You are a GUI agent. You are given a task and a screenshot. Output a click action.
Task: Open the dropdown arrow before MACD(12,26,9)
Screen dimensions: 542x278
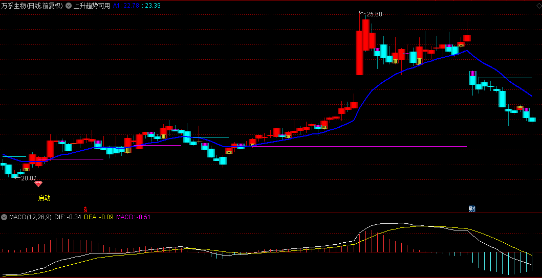click(x=4, y=217)
